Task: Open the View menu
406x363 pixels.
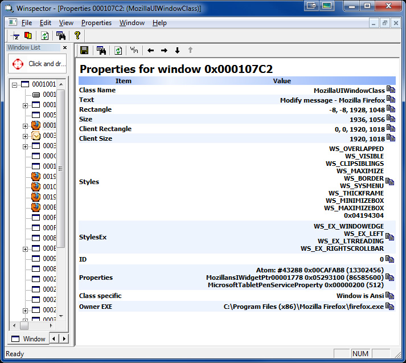Action: click(66, 23)
